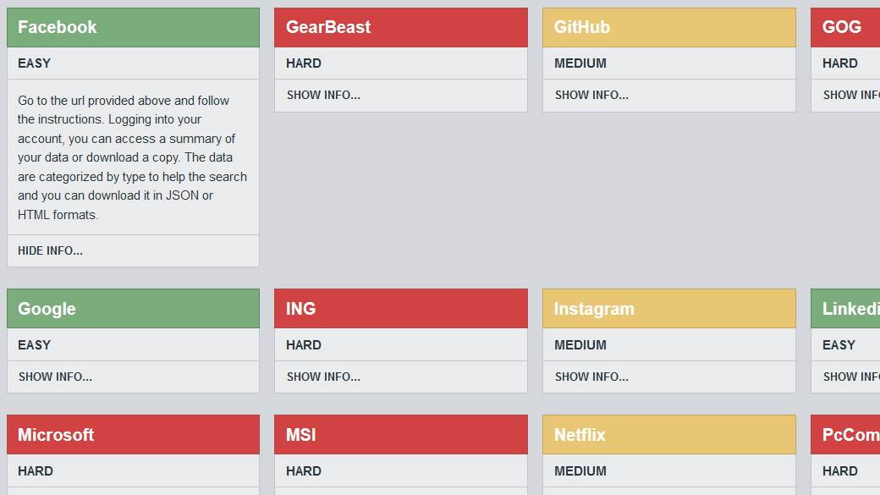Click the Facebook instructions paragraph text
Image resolution: width=880 pixels, height=495 pixels.
132,157
